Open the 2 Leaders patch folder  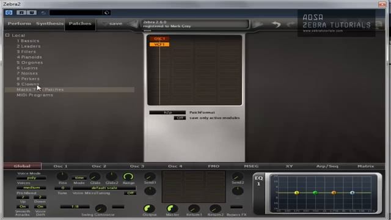coord(29,46)
